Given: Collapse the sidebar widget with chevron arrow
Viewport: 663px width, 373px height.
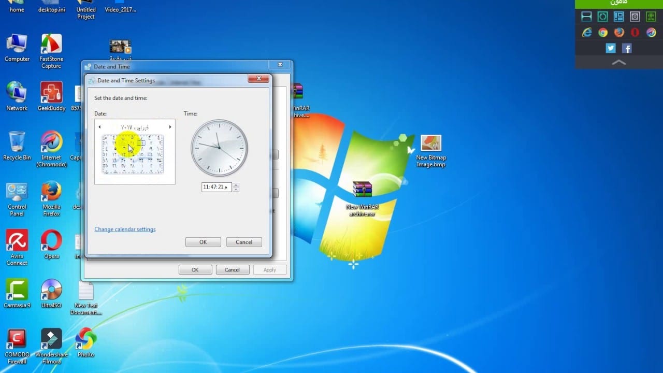Looking at the screenshot, I should (x=619, y=63).
